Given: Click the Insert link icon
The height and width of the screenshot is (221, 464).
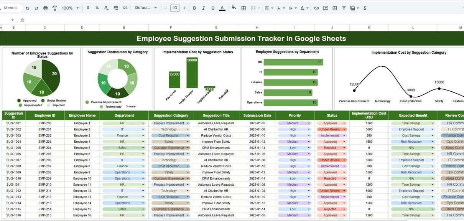Looking at the screenshot, I should [x=316, y=8].
